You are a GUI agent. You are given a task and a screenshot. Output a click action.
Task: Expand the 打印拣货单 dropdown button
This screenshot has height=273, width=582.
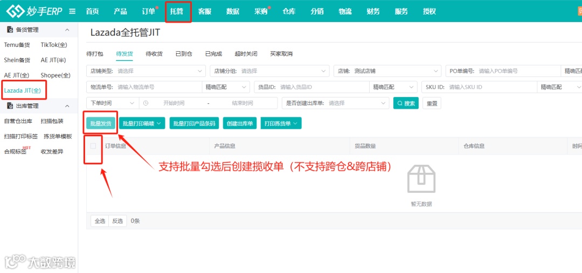point(281,123)
